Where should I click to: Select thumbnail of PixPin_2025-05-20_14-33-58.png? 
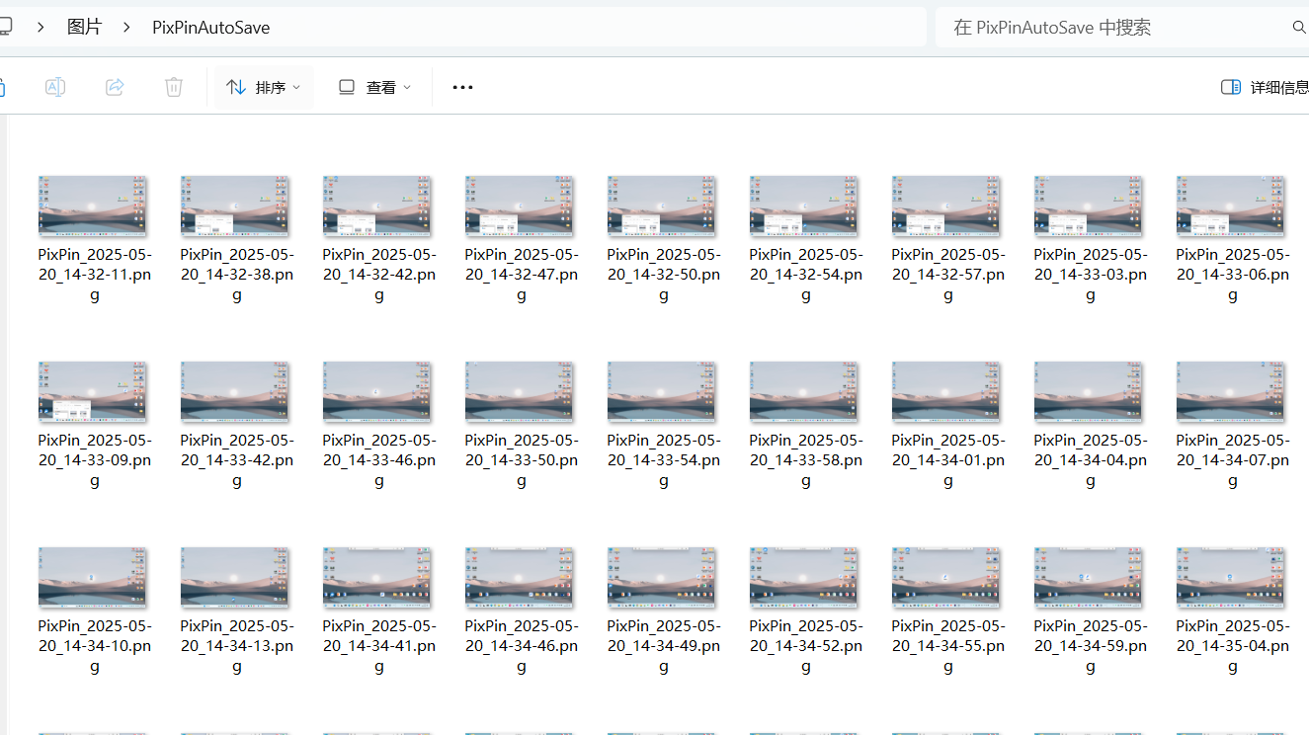804,392
